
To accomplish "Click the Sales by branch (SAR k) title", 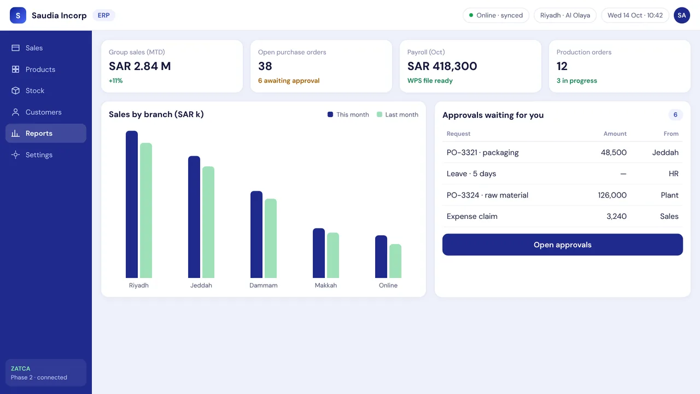I will pyautogui.click(x=156, y=114).
